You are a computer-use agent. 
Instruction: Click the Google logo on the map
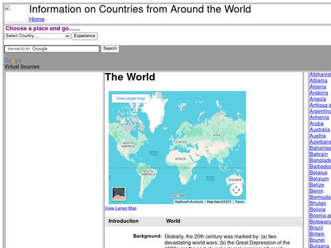coord(178,196)
